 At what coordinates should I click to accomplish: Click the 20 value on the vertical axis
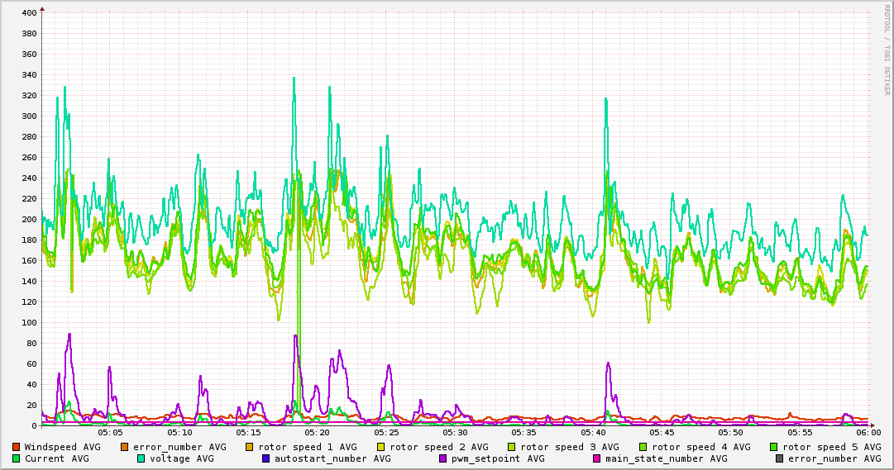[31, 406]
